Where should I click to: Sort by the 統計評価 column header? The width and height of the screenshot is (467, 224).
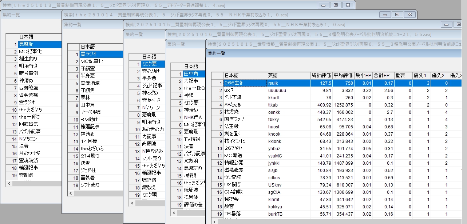321,75
